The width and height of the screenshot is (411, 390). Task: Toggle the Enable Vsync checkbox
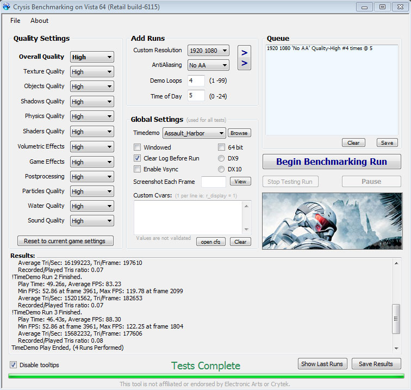[x=138, y=169]
